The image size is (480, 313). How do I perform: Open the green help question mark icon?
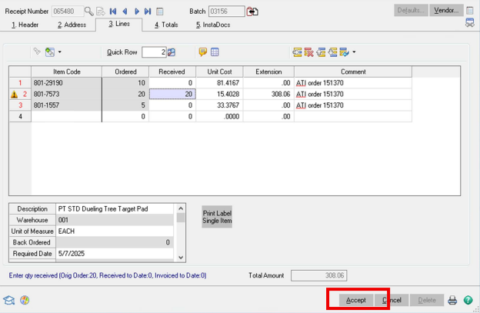pos(468,300)
